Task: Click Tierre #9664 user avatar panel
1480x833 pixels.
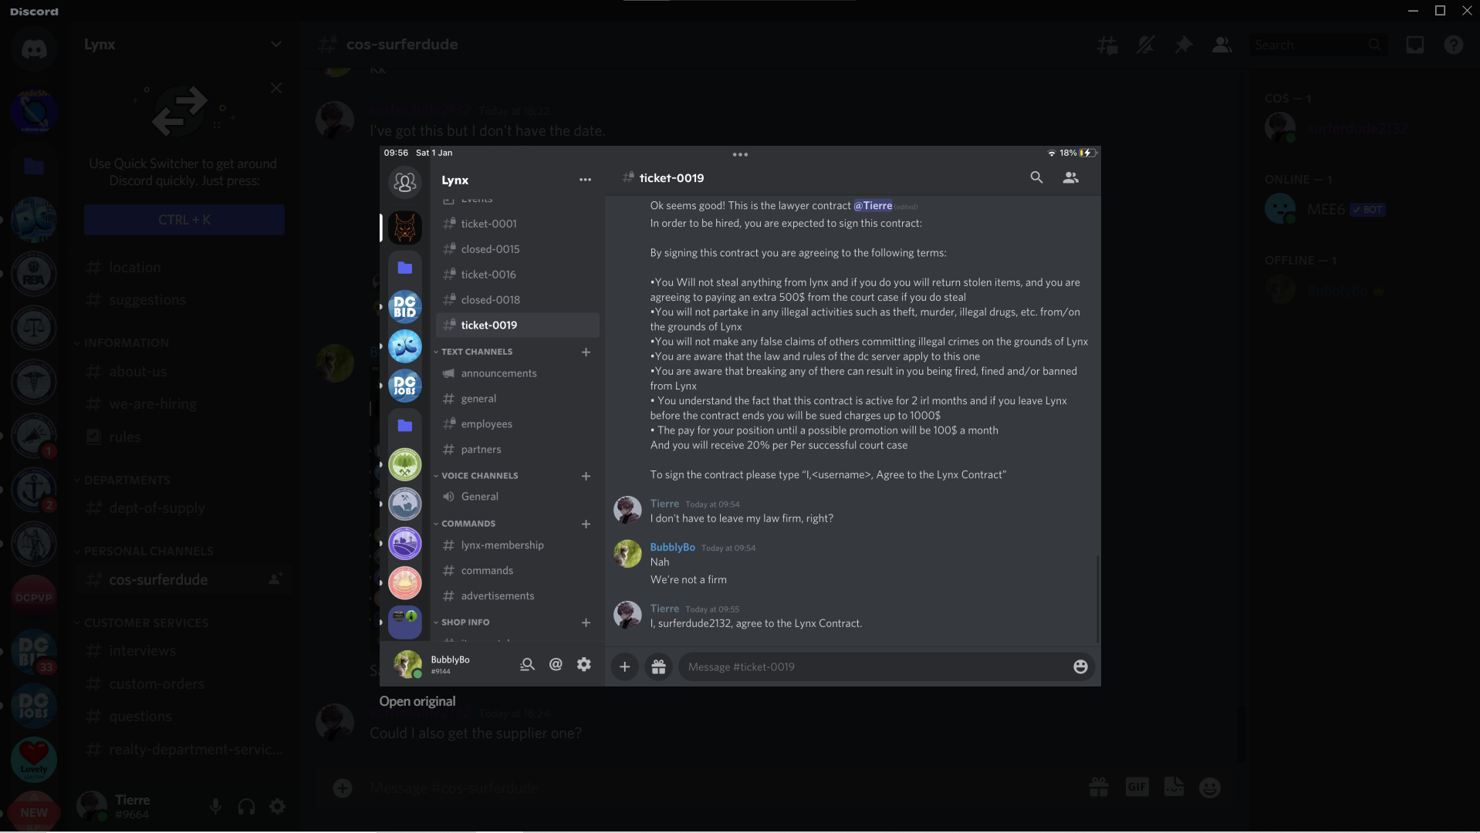Action: click(116, 807)
